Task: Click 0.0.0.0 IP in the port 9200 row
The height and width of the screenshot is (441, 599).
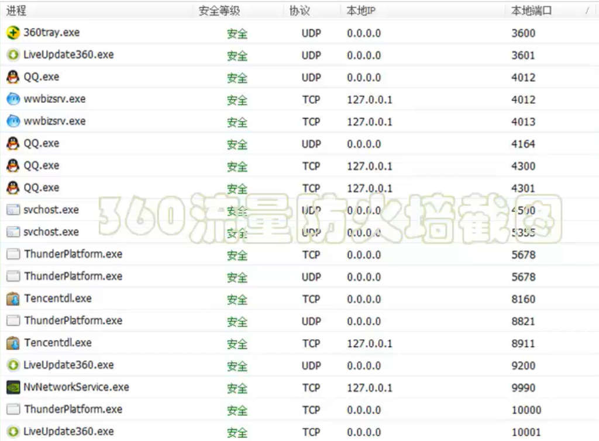Action: [x=364, y=366]
